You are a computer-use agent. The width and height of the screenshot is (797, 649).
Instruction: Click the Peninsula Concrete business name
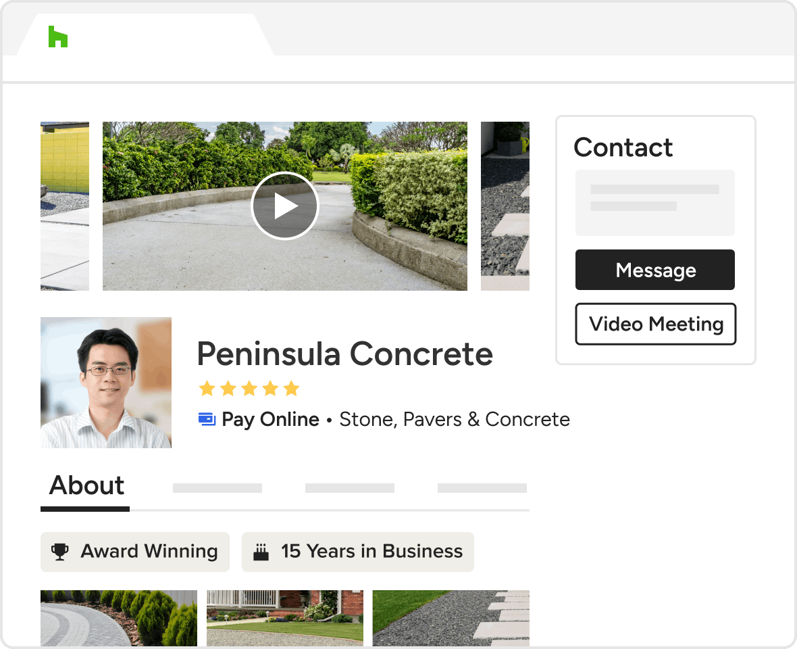click(345, 354)
